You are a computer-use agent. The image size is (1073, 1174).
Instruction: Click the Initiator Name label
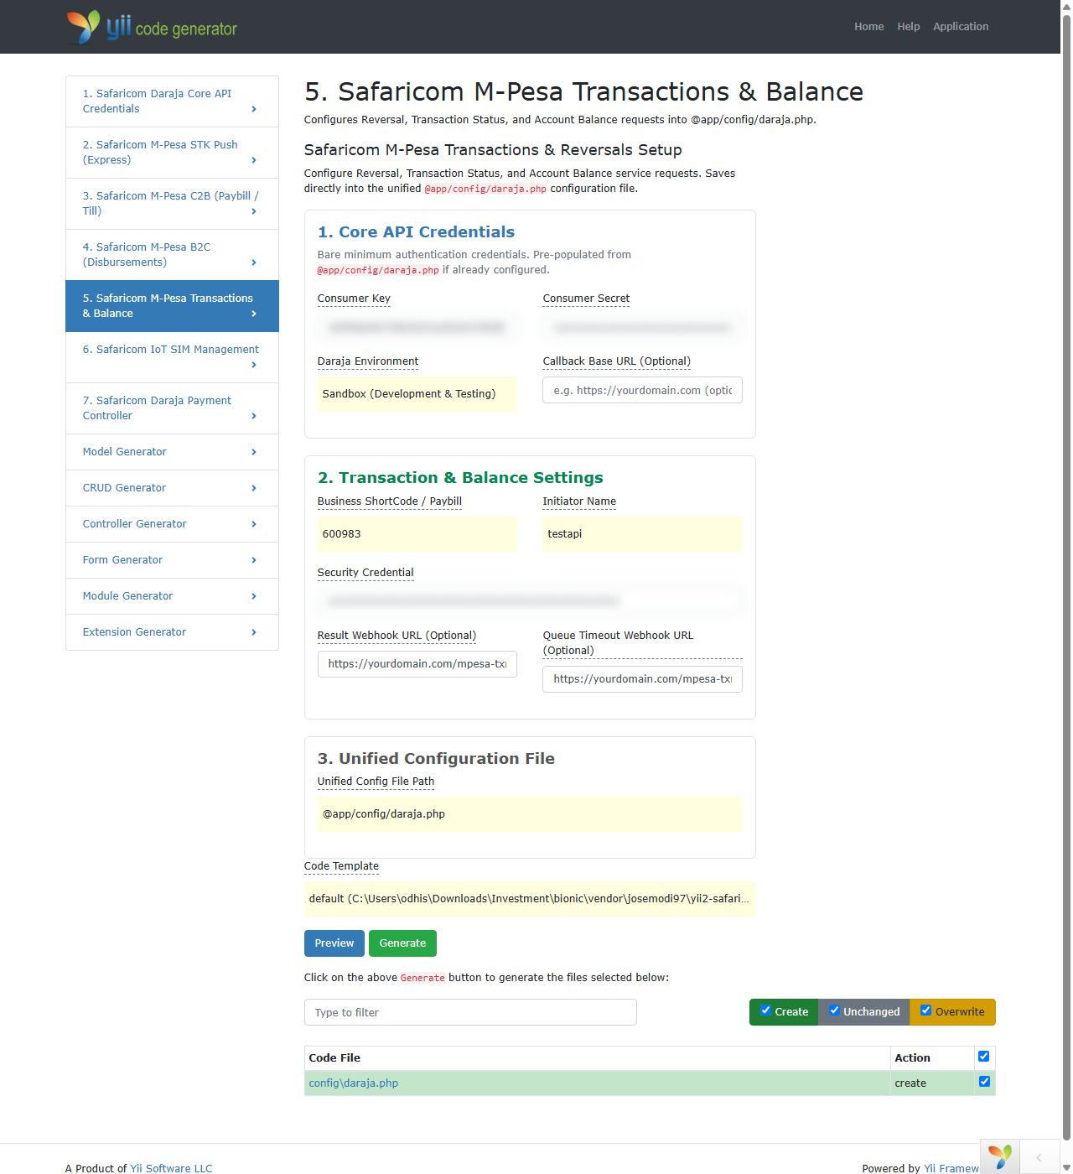[579, 501]
